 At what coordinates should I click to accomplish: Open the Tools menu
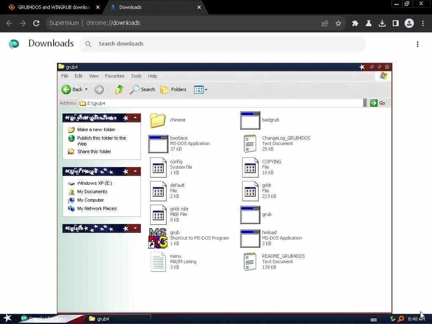point(136,76)
